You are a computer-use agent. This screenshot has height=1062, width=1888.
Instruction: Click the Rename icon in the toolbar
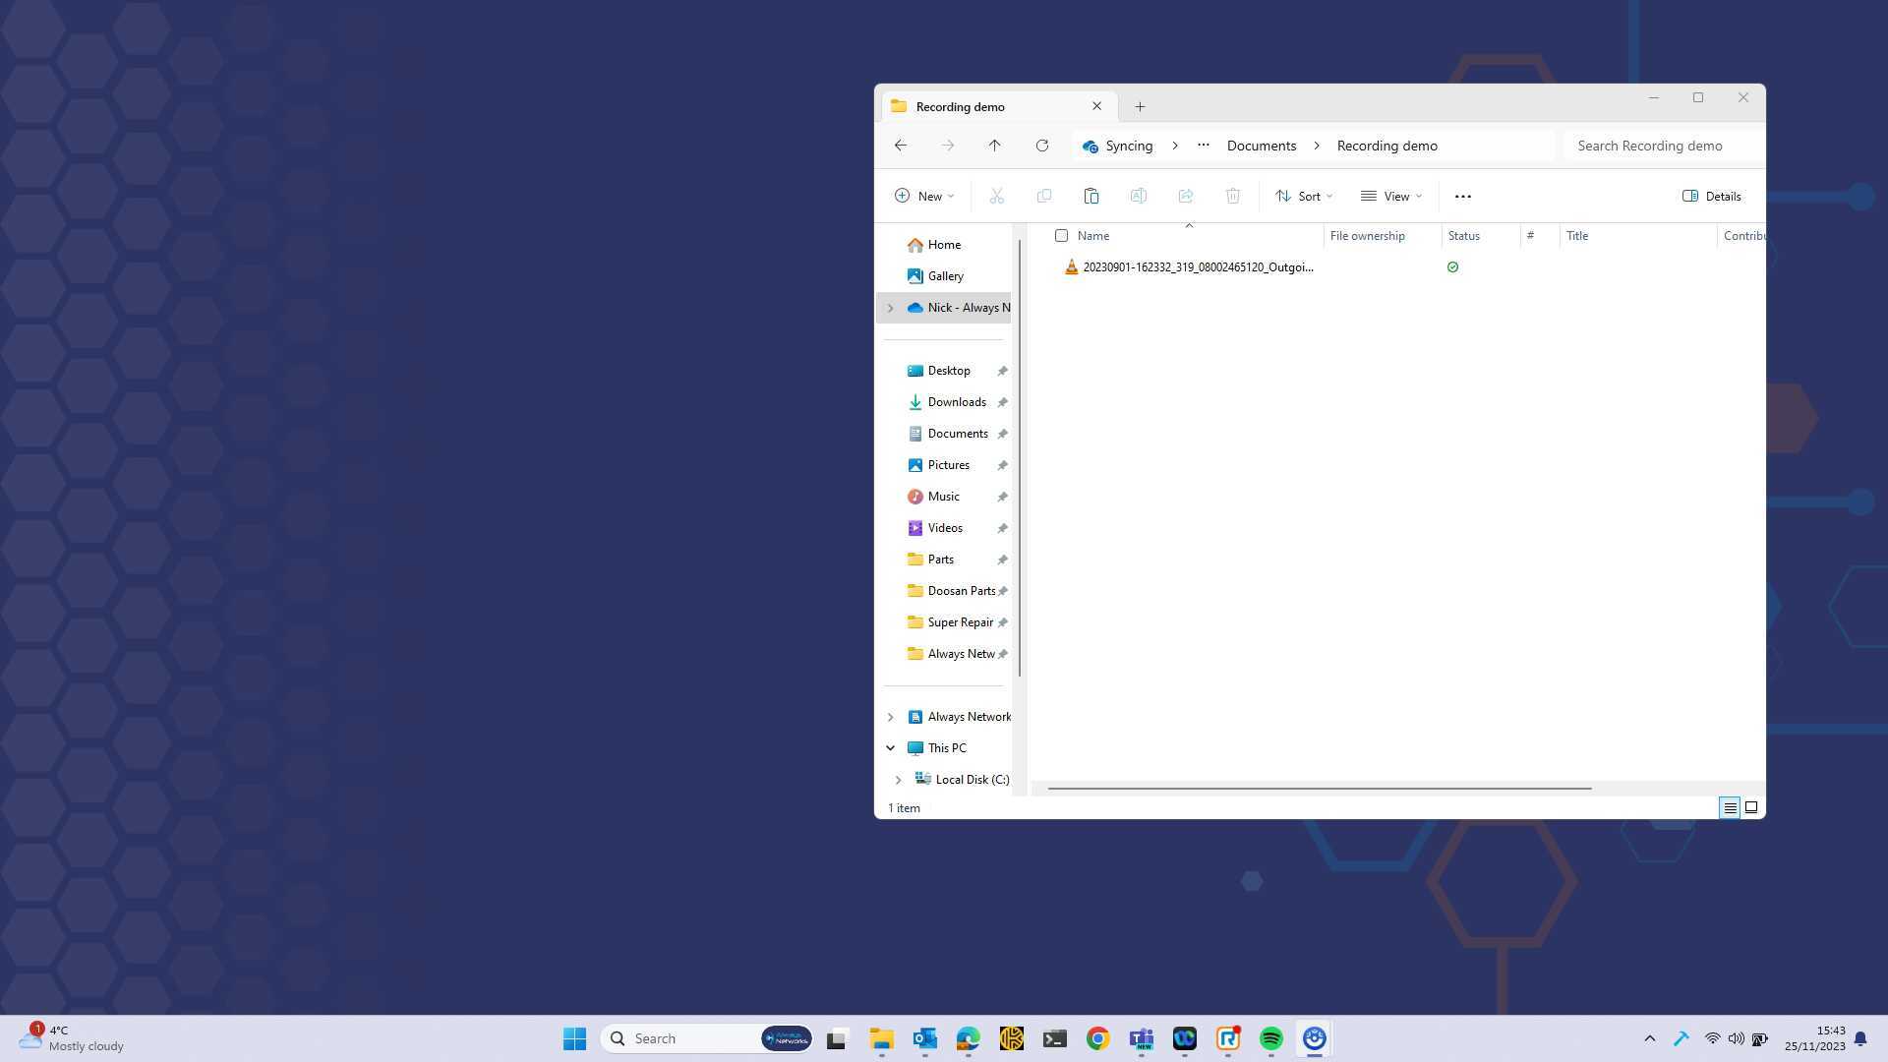1138,196
